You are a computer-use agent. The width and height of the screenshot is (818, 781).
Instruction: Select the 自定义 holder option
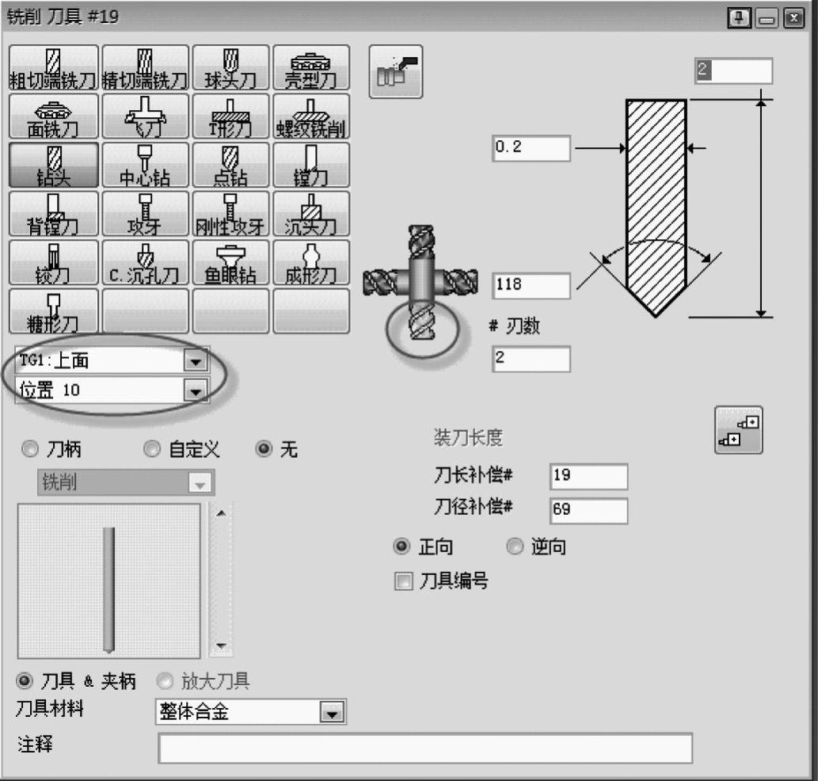point(152,450)
